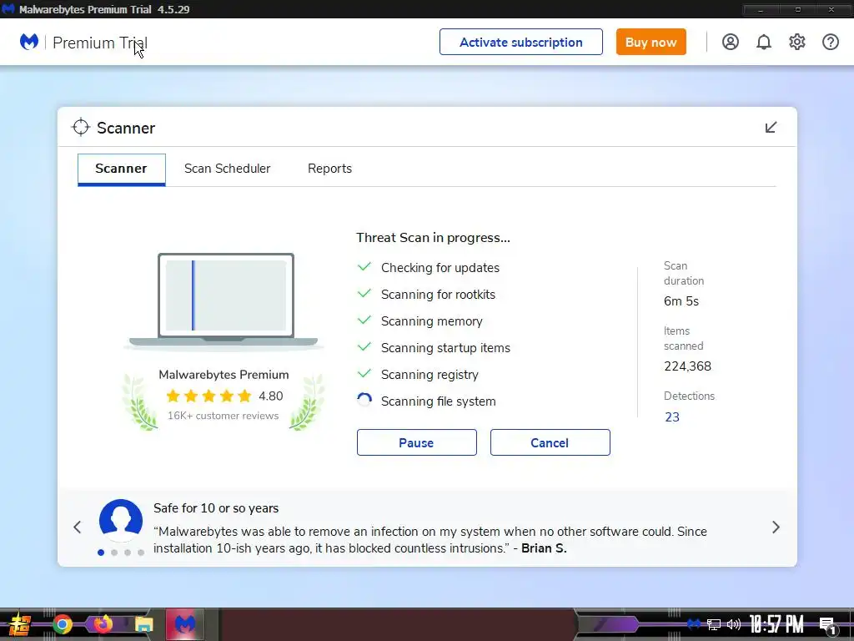The image size is (854, 641).
Task: Open settings gear icon
Action: pos(796,42)
